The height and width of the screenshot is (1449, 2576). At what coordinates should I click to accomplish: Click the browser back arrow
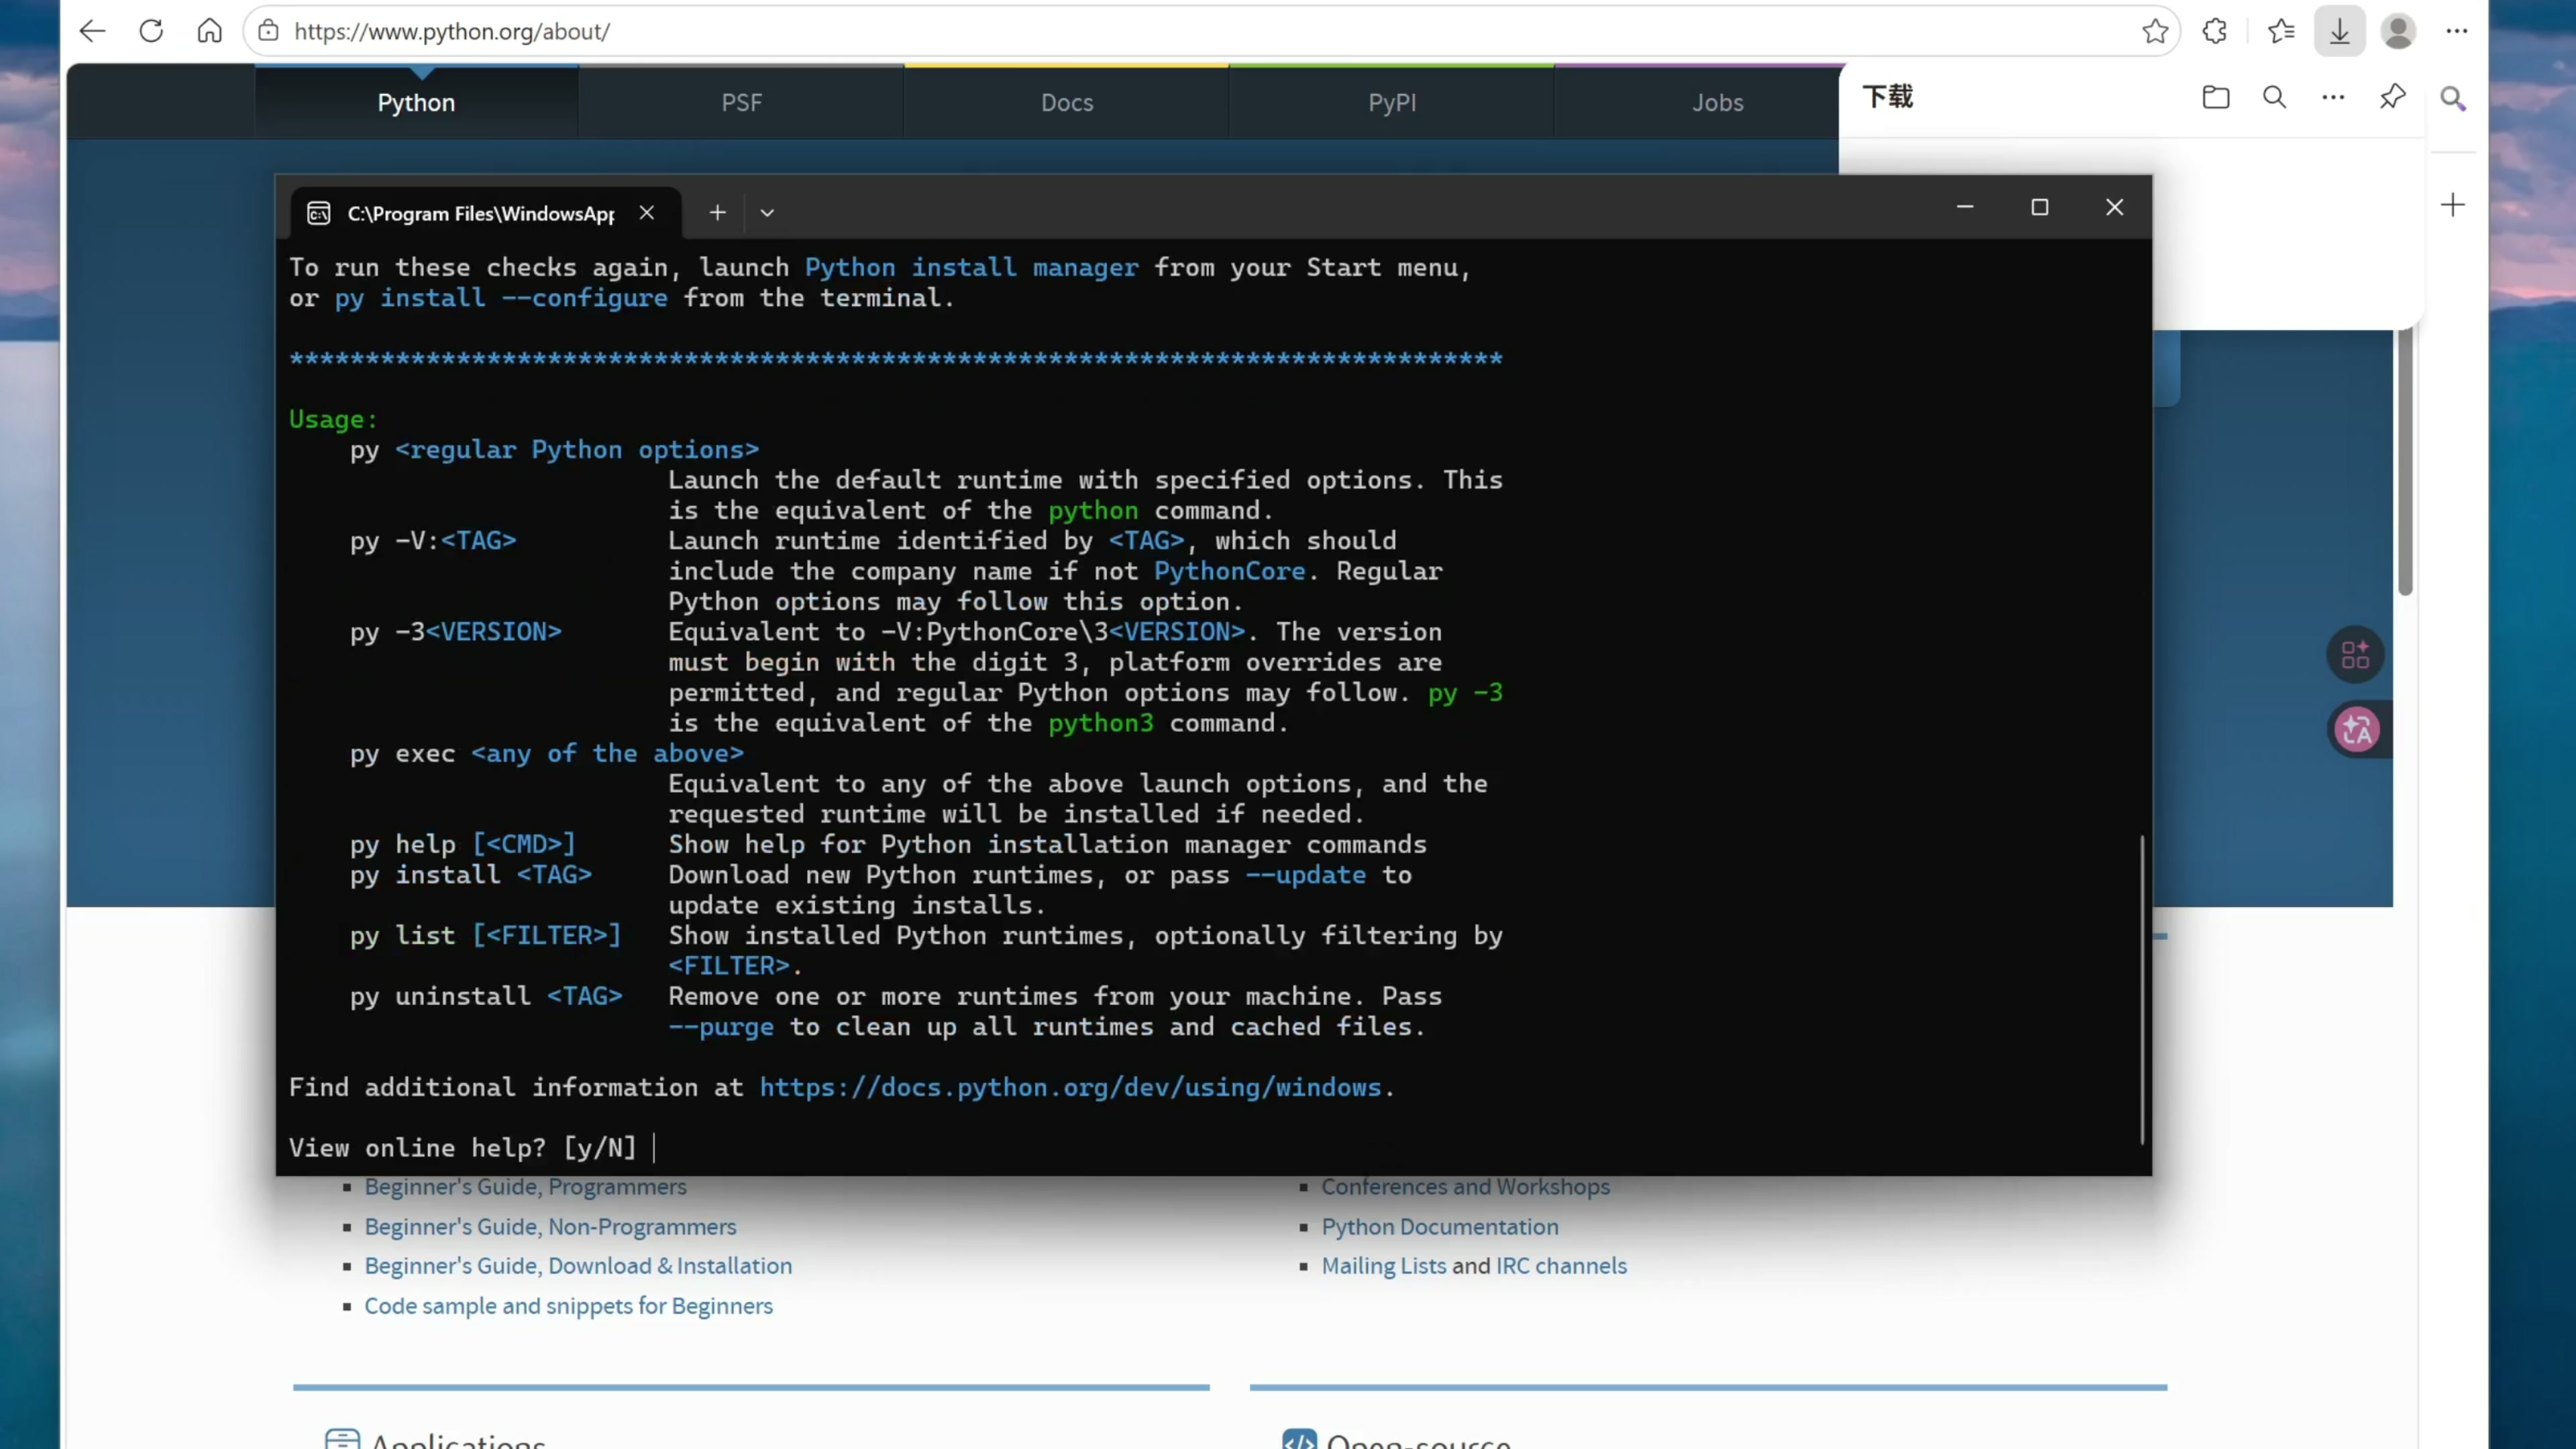pos(92,31)
